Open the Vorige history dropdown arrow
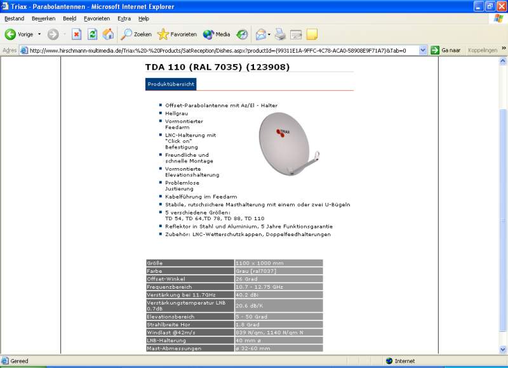 tap(39, 34)
